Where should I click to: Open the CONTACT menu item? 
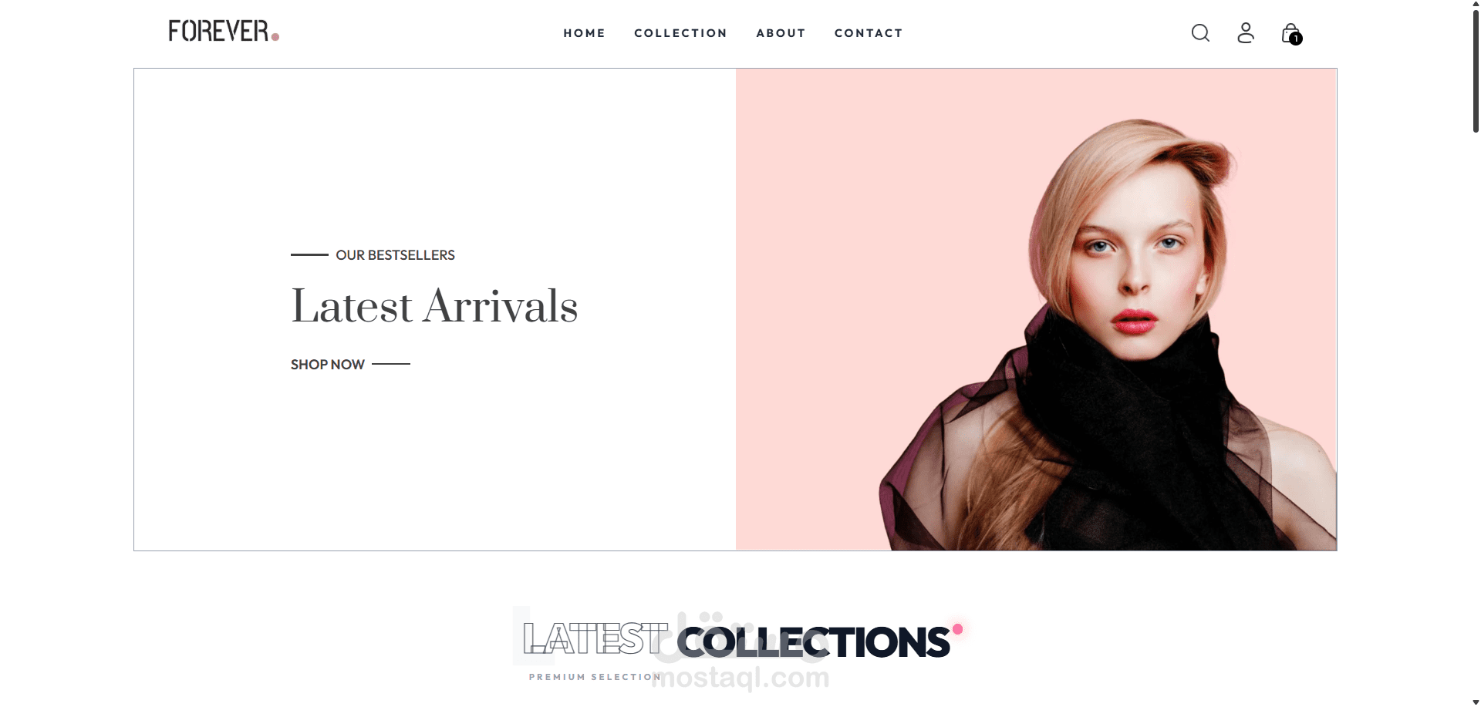pyautogui.click(x=869, y=33)
